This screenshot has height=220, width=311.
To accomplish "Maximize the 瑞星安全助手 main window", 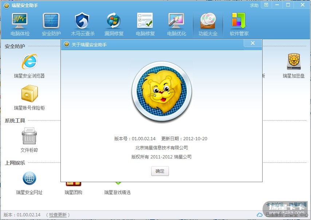I will tap(288, 5).
